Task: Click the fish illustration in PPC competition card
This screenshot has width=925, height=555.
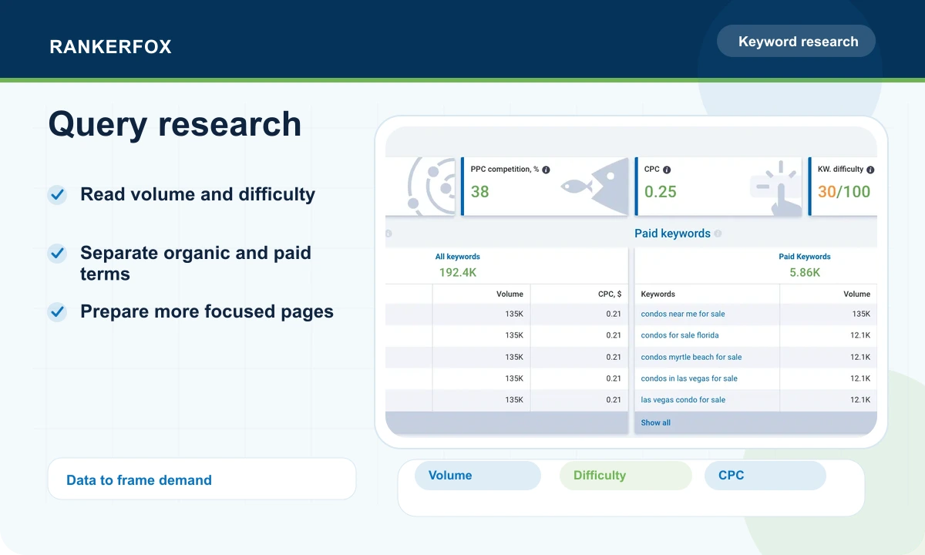Action: coord(594,186)
